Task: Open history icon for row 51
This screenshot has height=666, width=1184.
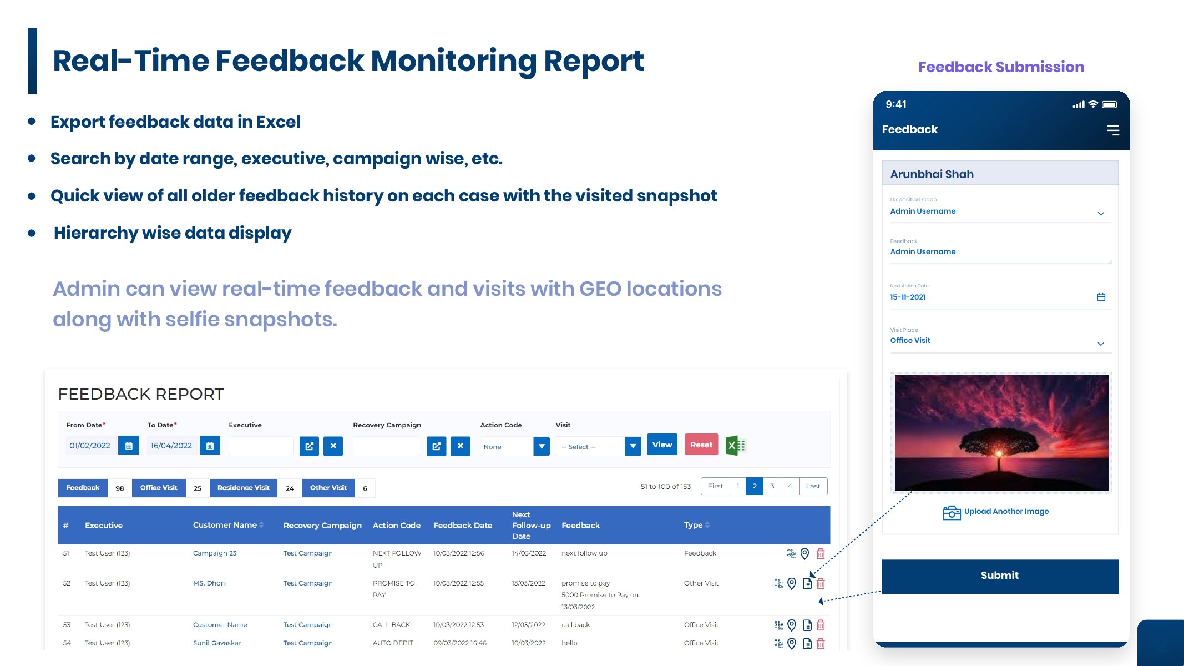Action: click(x=792, y=553)
